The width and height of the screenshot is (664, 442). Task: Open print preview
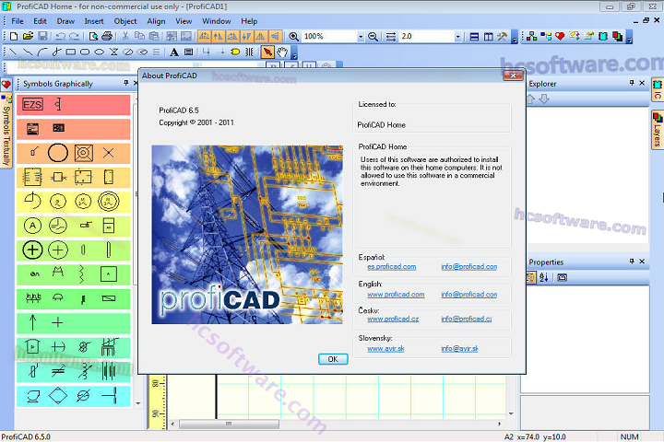pos(93,37)
